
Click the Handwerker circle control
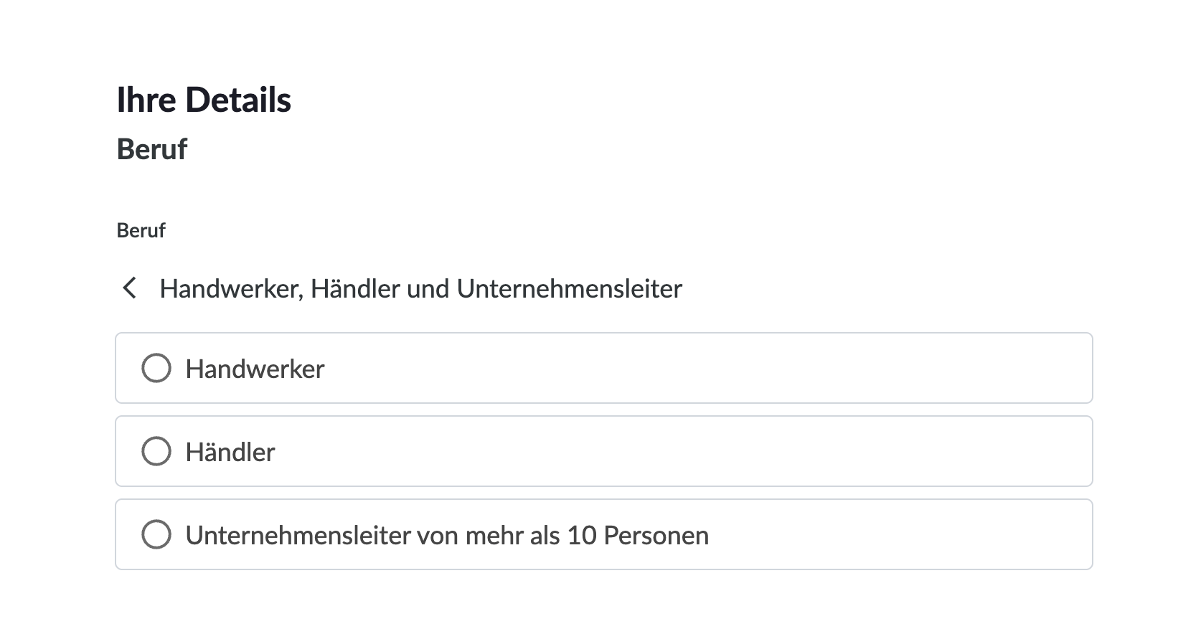(x=156, y=368)
